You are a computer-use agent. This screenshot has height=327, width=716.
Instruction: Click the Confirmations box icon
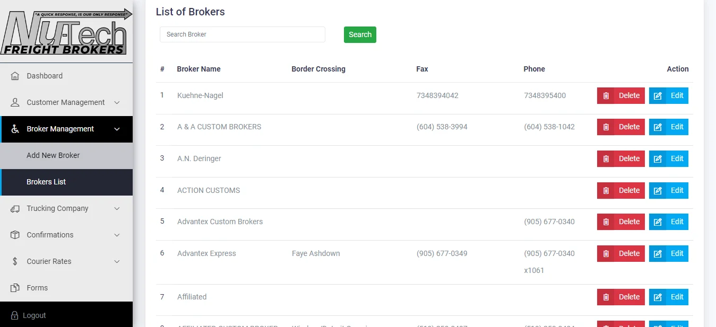(x=15, y=235)
